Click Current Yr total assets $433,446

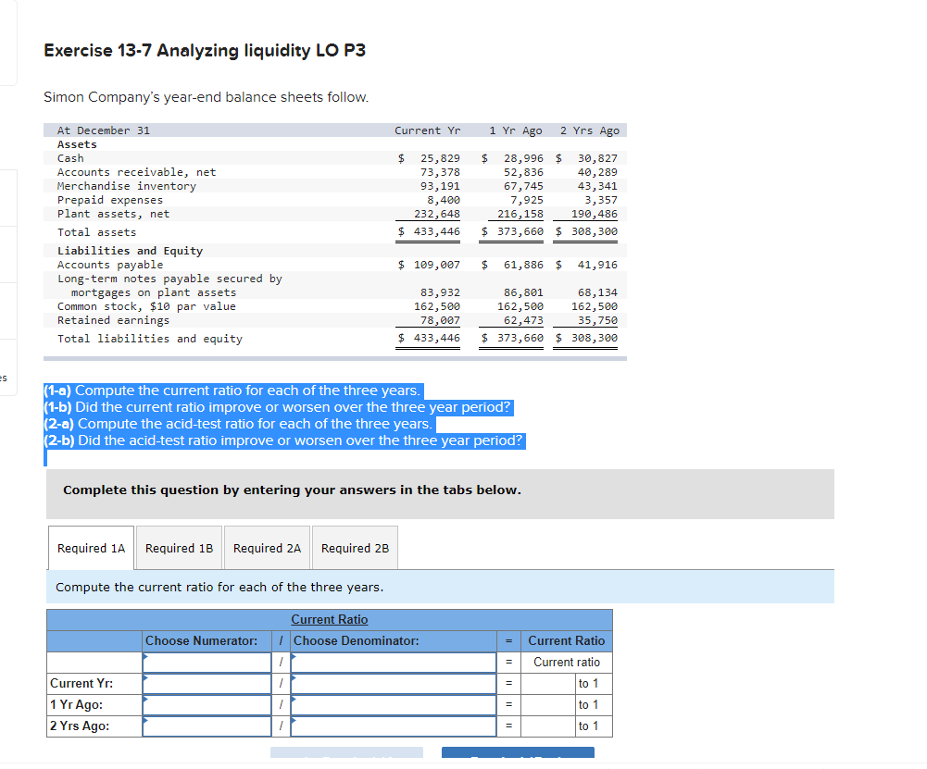tap(429, 231)
